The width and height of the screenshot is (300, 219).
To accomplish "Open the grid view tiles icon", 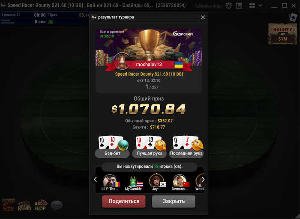I will [252, 6].
